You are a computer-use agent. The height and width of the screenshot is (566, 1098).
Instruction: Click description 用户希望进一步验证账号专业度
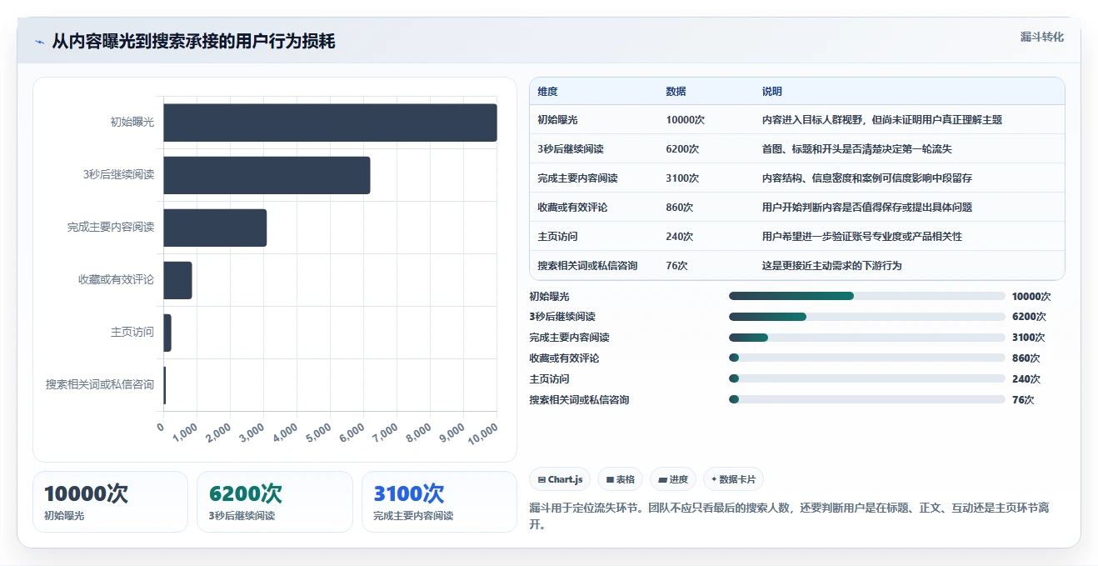[862, 237]
